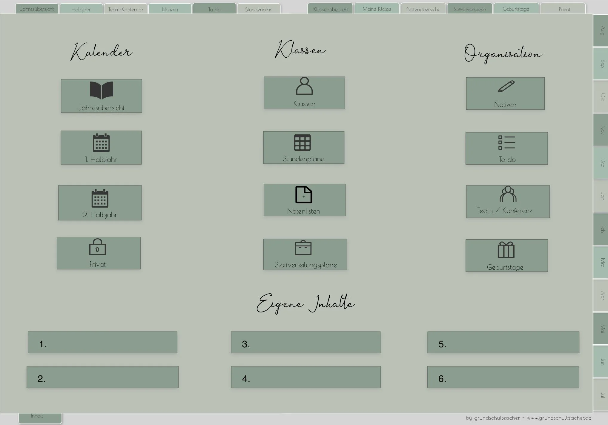
Task: Click the grid table Stundenpläne icon
Action: [302, 142]
